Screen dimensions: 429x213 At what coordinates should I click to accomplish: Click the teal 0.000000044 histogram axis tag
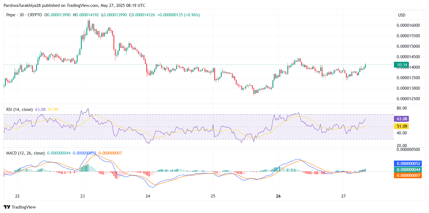[407, 169]
